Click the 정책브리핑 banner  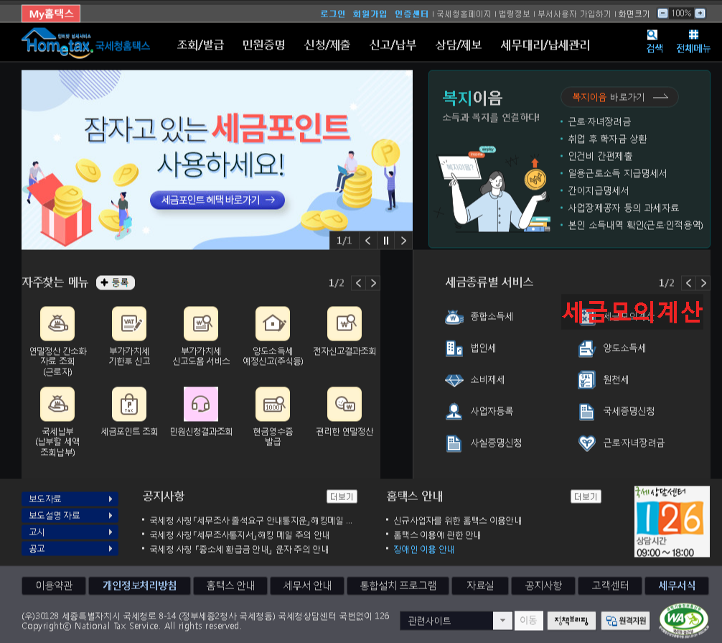571,621
